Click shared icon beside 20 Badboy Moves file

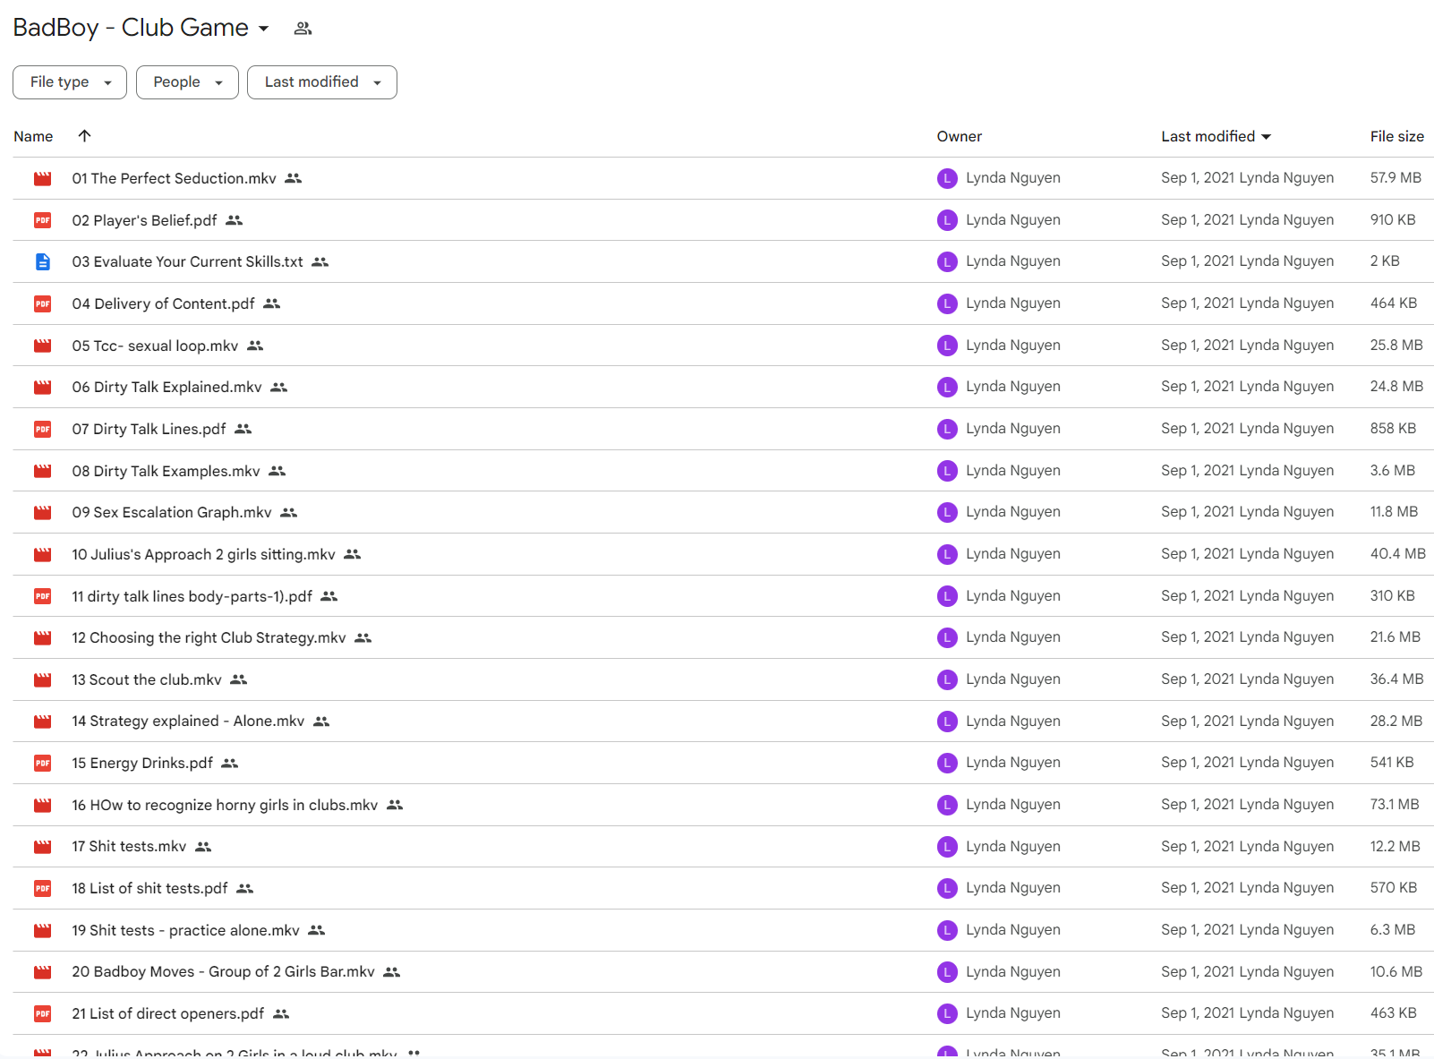pos(392,972)
